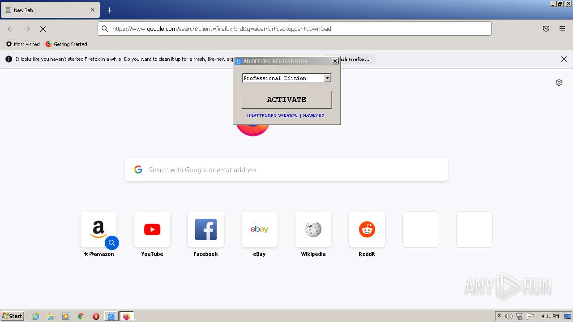Screen dimensions: 573x322
Task: Open new tab personalize gear settings
Action: click(x=559, y=82)
